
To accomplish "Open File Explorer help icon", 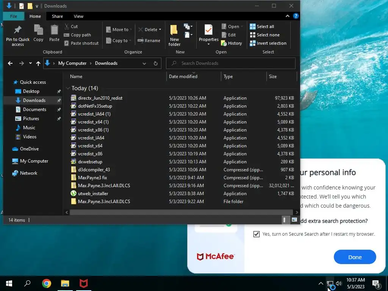I will pos(296,16).
